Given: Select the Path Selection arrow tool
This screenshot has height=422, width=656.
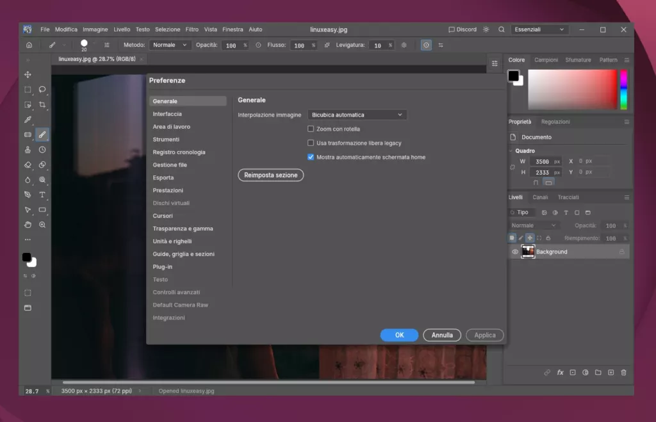Looking at the screenshot, I should pyautogui.click(x=28, y=209).
